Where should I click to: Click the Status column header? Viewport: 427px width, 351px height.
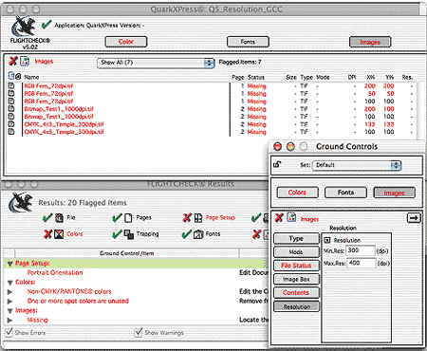coord(256,77)
